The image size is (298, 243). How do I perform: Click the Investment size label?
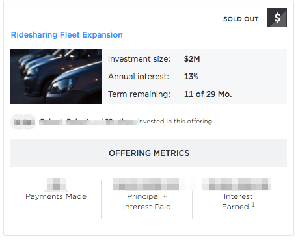[139, 59]
